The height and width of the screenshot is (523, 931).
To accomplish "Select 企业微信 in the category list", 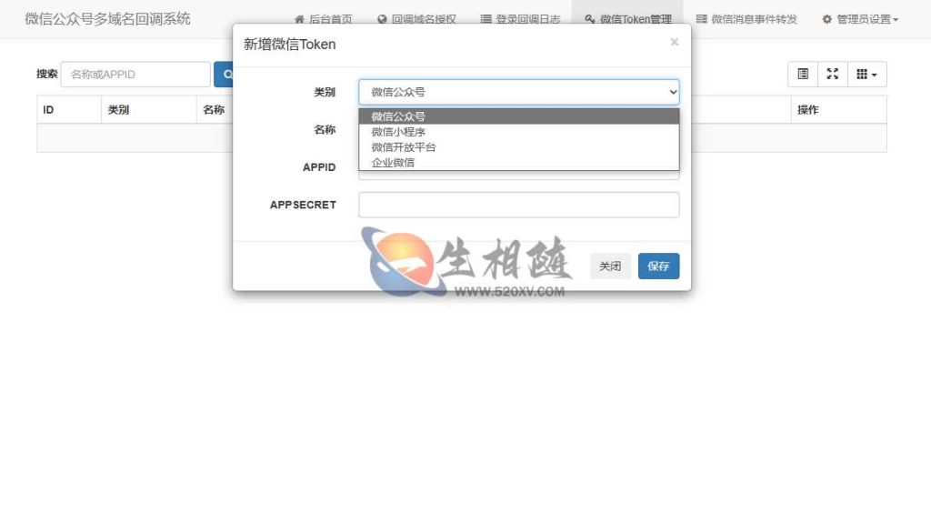I will (x=519, y=162).
